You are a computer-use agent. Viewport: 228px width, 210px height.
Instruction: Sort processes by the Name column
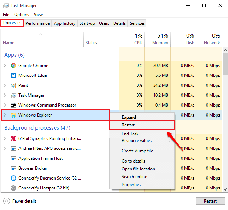click(x=42, y=40)
